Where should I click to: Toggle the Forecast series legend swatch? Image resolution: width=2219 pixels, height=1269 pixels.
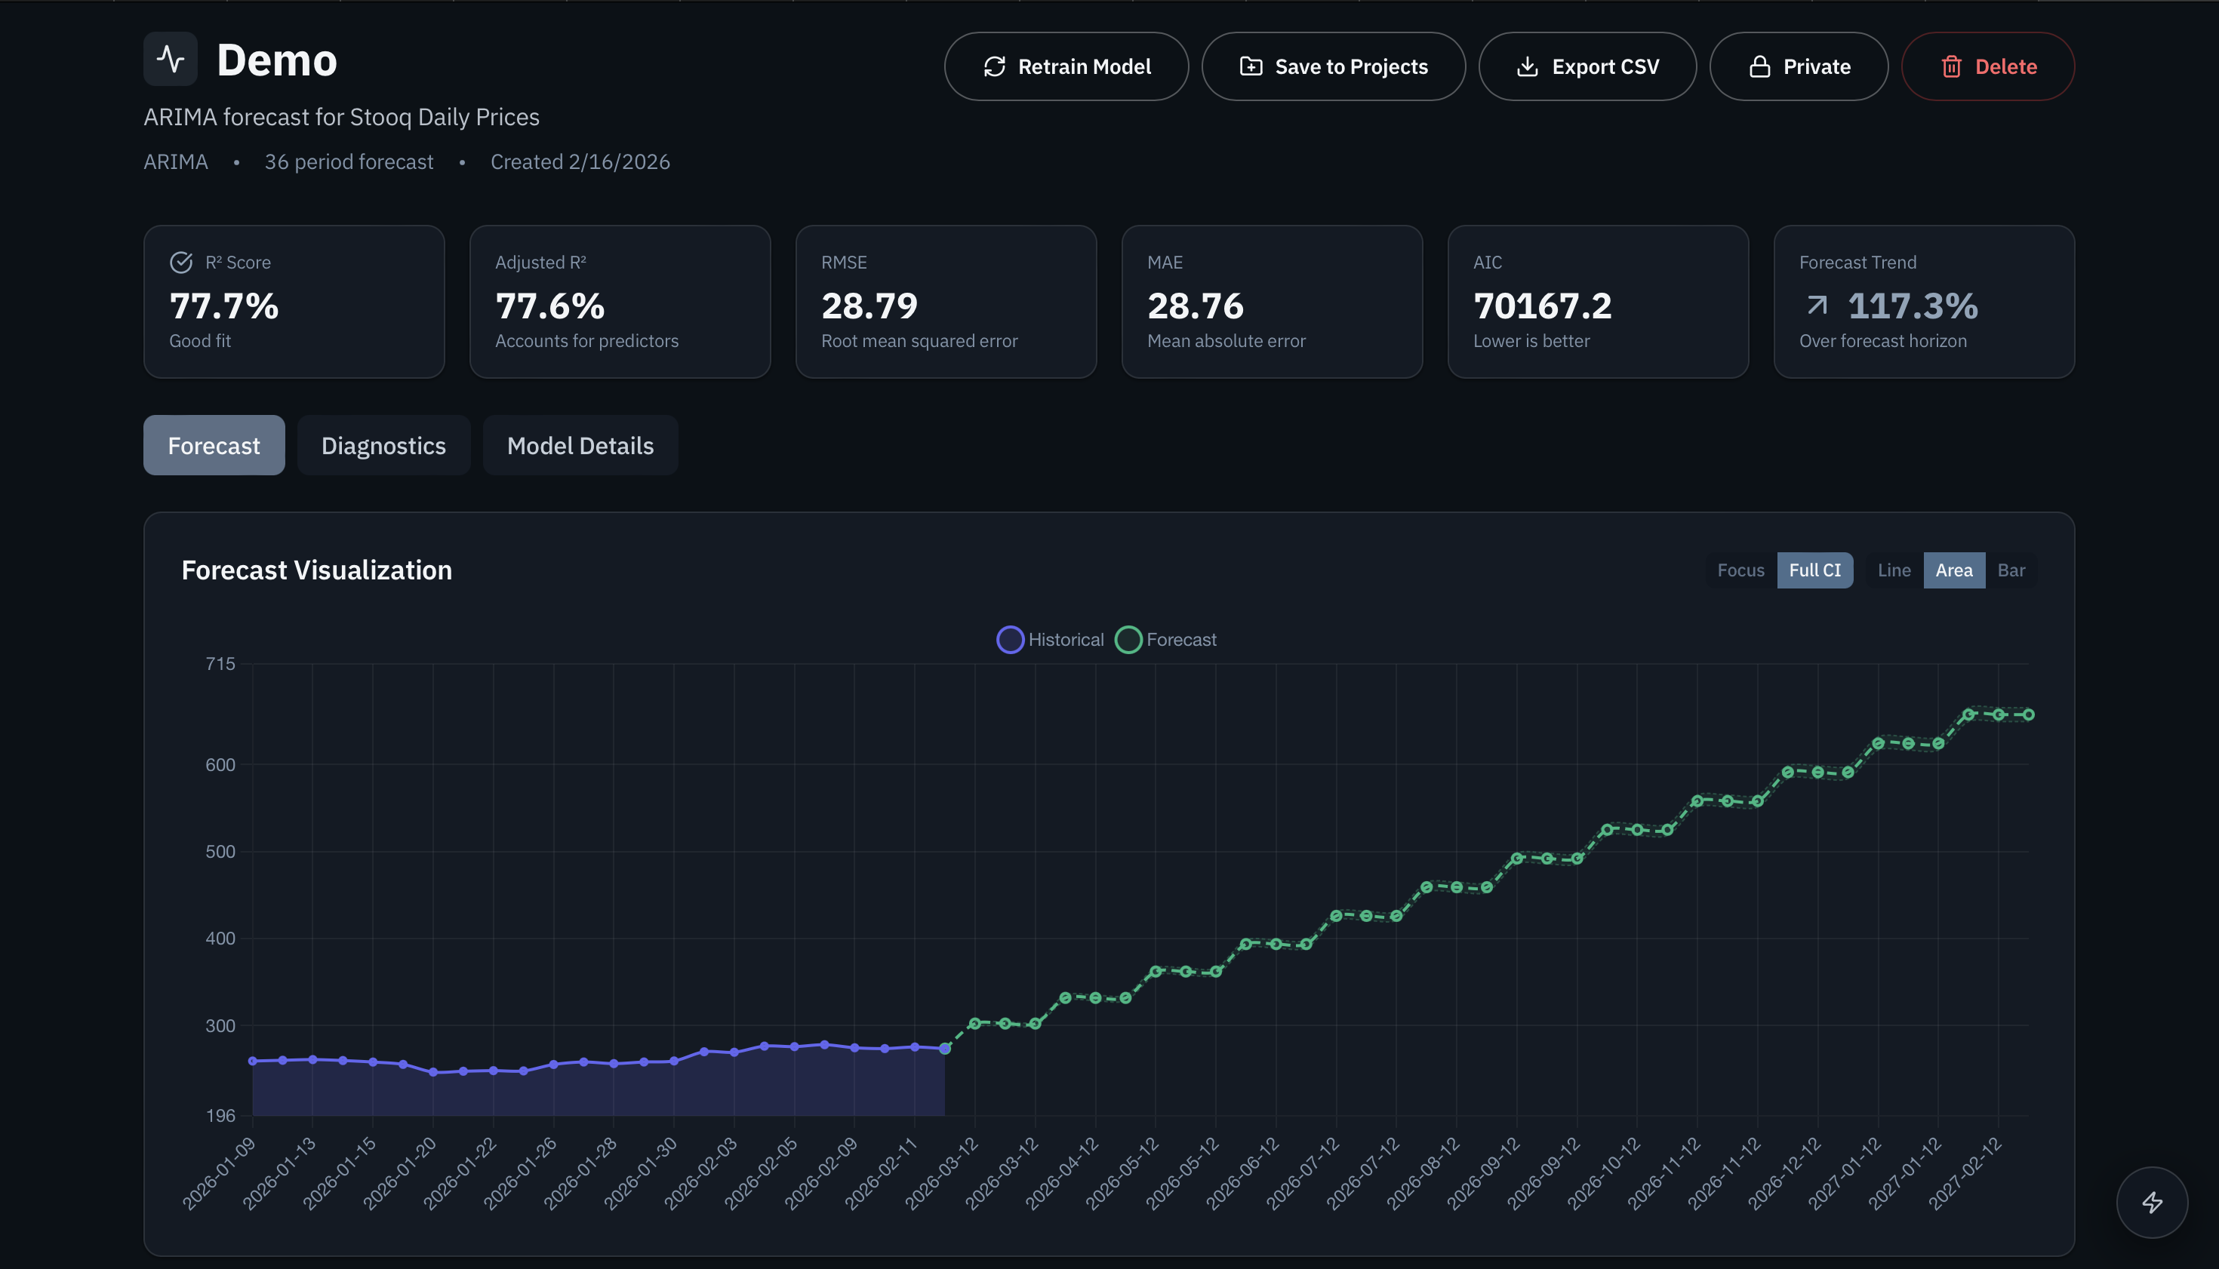tap(1128, 640)
